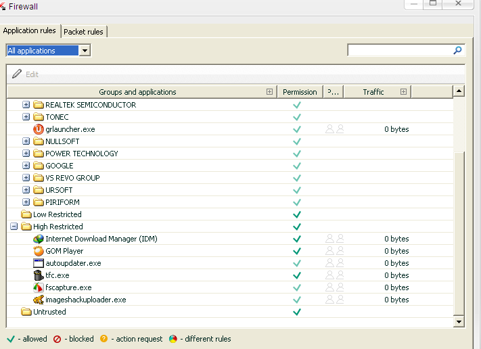Image resolution: width=481 pixels, height=349 pixels.
Task: Click the scrollbar up arrow
Action: (x=459, y=91)
